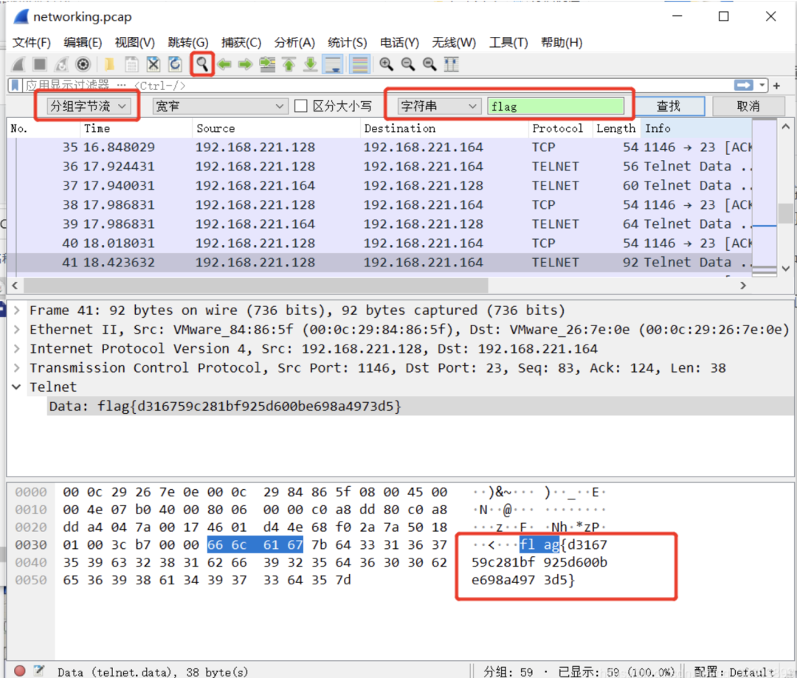Screen dimensions: 797x678
Task: Click the restart capture icon
Action: [x=61, y=64]
